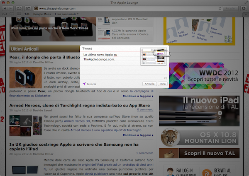Open the Armed Heroes Torchlight clone article title
Viewport: 249px width, 176px height.
(x=80, y=105)
